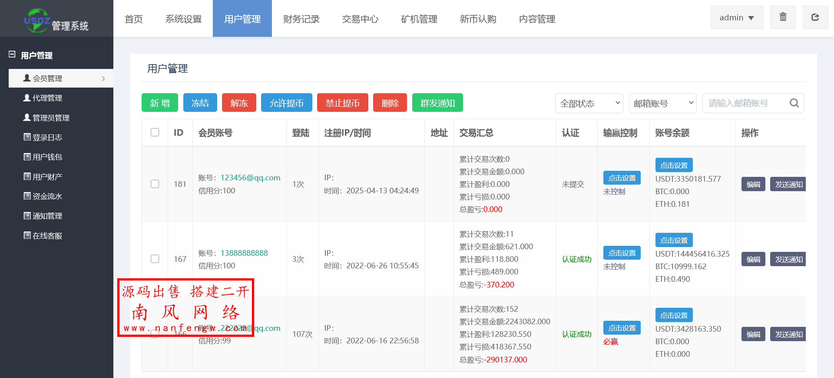This screenshot has height=378, width=834.
Task: Collapse the 用户管理 sidebar section
Action: tap(12, 55)
